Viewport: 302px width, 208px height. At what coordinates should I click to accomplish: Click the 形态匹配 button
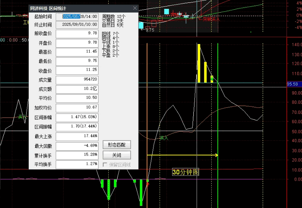(x=117, y=145)
